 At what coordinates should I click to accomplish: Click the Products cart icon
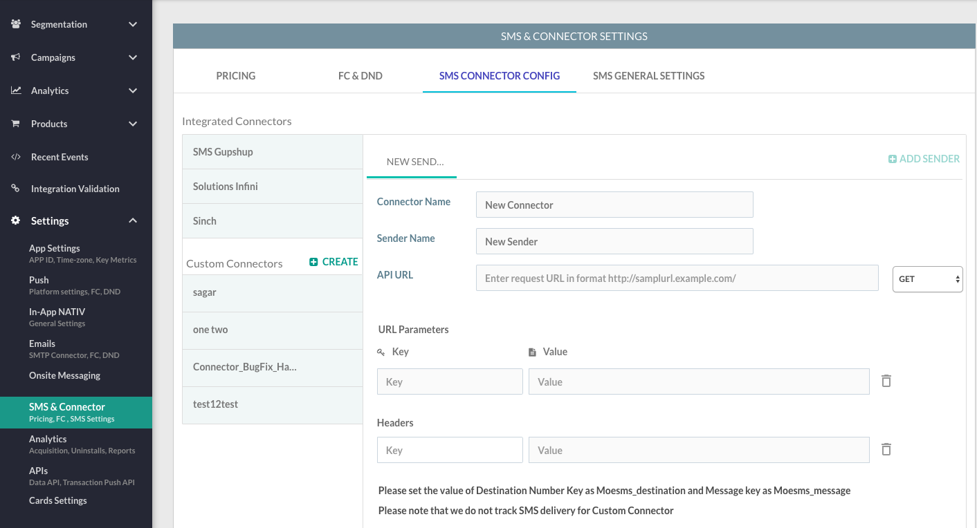(16, 124)
